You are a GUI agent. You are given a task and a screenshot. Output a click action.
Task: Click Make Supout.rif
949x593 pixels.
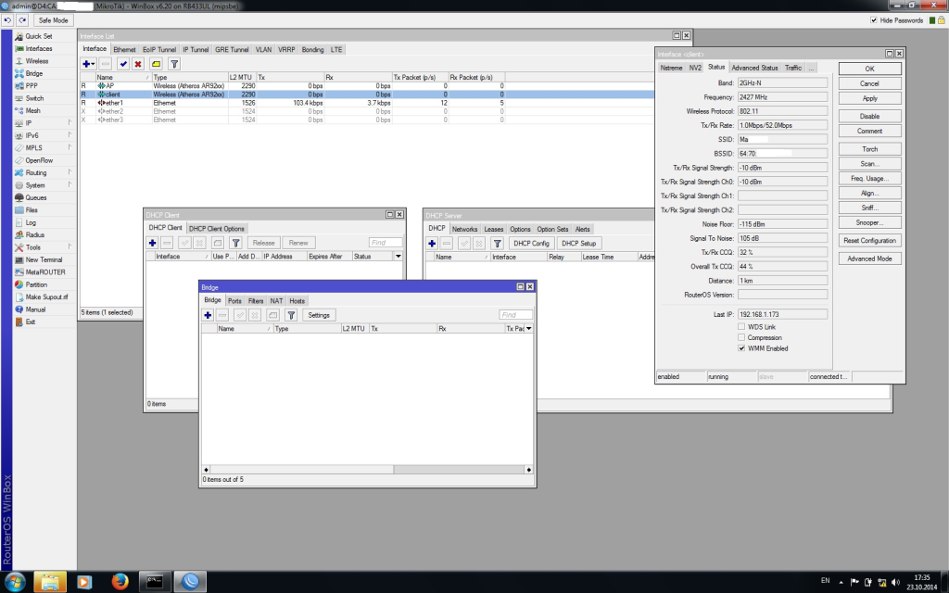pyautogui.click(x=46, y=297)
